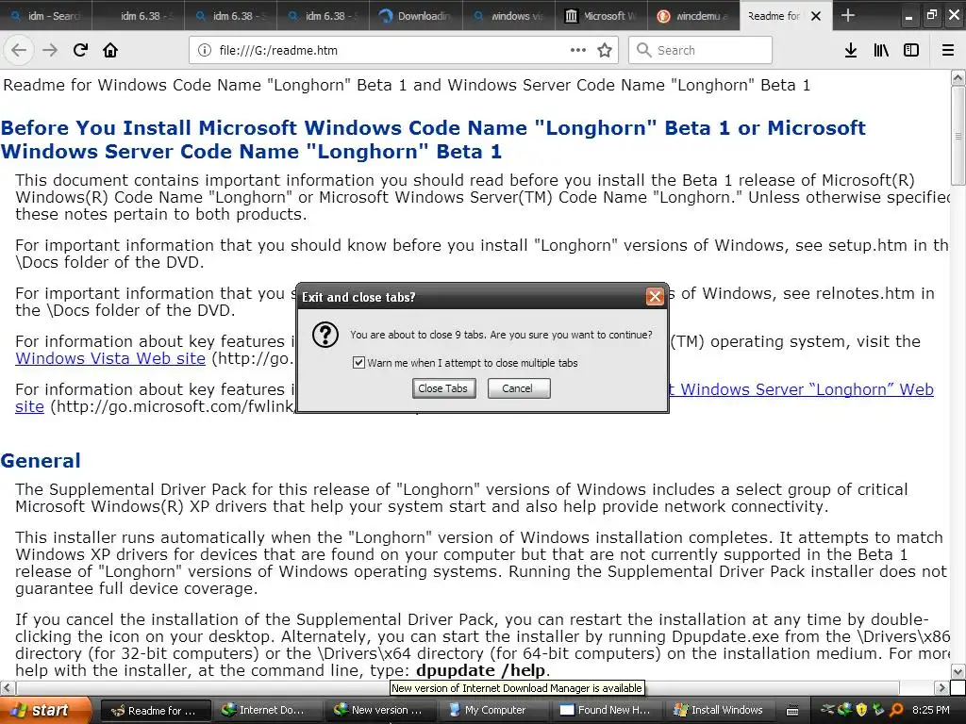Viewport: 966px width, 724px height.
Task: Open My Computer from the taskbar
Action: (492, 711)
